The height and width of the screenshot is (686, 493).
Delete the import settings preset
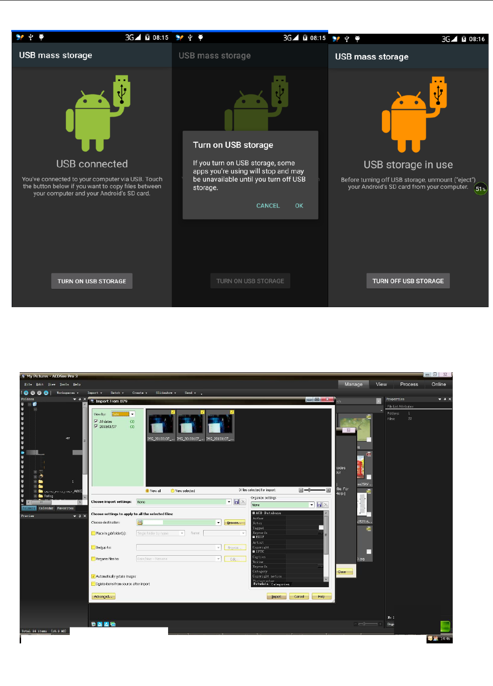click(243, 502)
